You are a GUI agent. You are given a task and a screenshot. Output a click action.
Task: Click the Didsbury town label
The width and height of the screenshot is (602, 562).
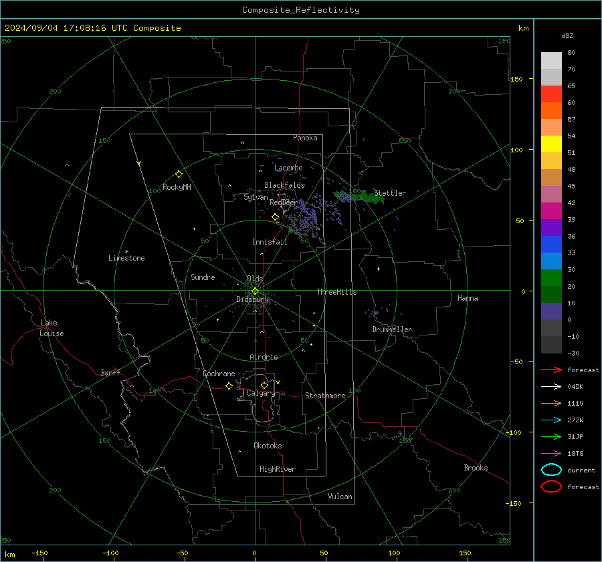[252, 299]
